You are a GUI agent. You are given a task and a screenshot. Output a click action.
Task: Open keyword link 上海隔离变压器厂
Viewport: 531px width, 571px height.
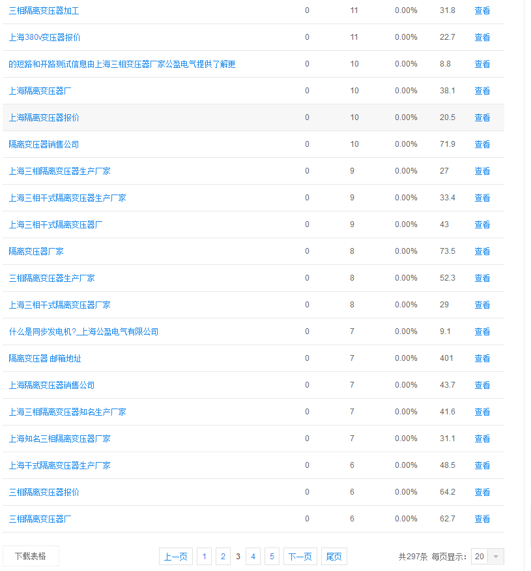click(40, 91)
